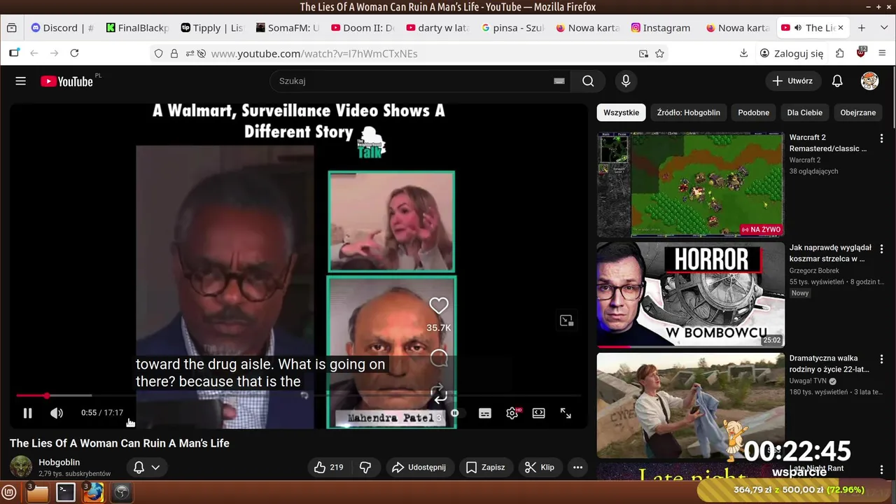The image size is (896, 504).
Task: Click the search magnifier button
Action: tap(588, 81)
